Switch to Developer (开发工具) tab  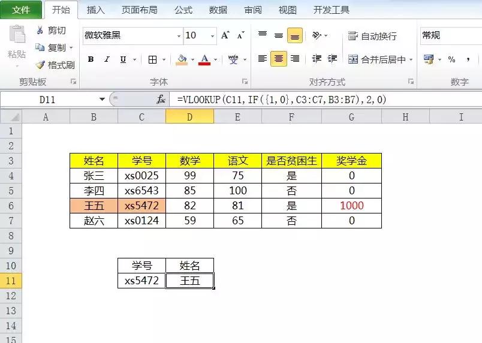[x=331, y=10]
